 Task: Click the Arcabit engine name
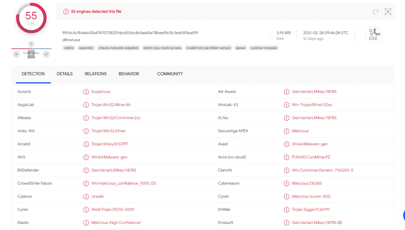(x=24, y=144)
